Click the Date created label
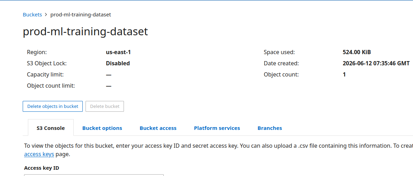Viewport: 413px width, 176px height. tap(281, 63)
